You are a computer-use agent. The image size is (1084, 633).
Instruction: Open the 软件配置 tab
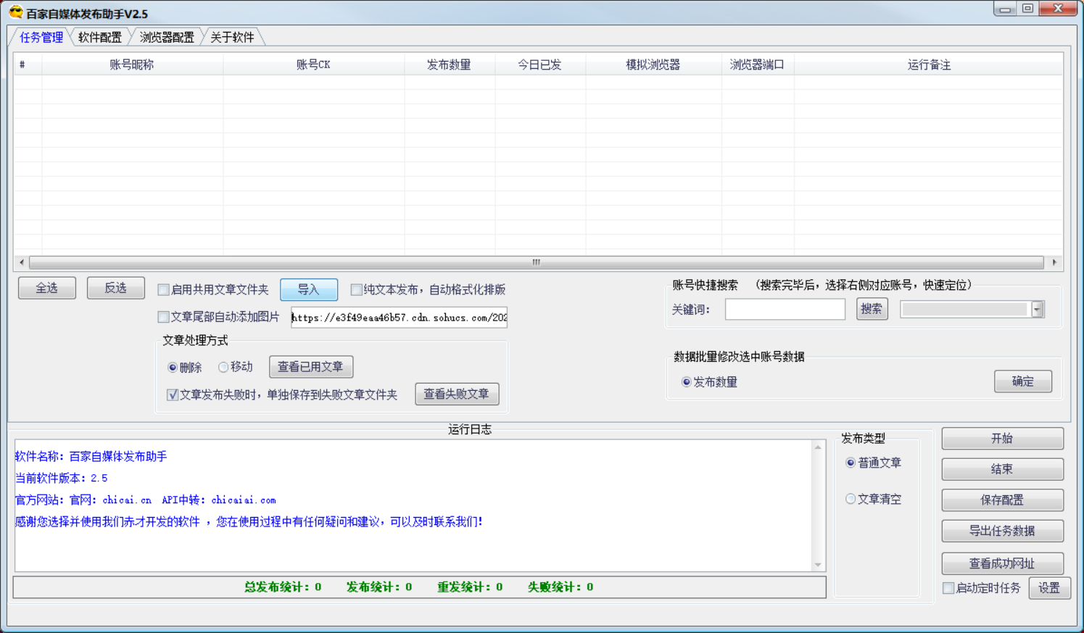(x=100, y=37)
